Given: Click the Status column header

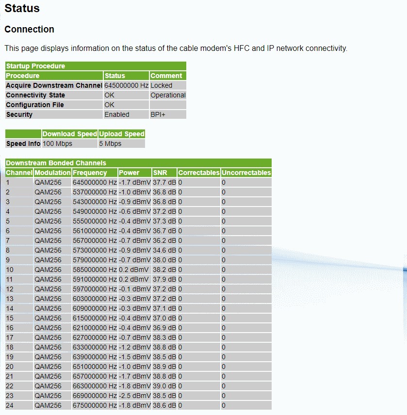Looking at the screenshot, I should 115,76.
